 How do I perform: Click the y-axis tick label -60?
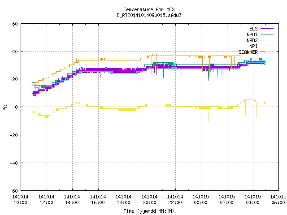14,191
